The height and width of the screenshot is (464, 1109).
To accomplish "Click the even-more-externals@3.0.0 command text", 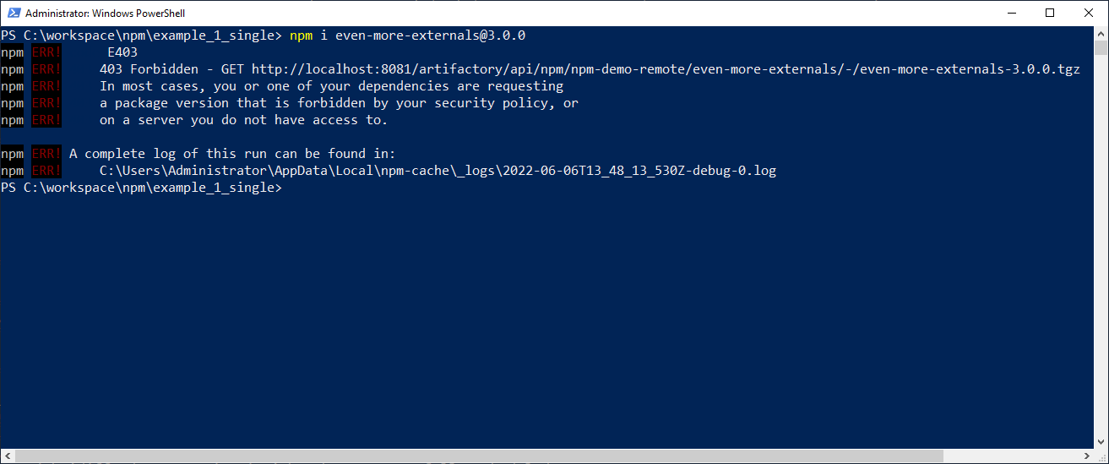I will click(x=431, y=35).
